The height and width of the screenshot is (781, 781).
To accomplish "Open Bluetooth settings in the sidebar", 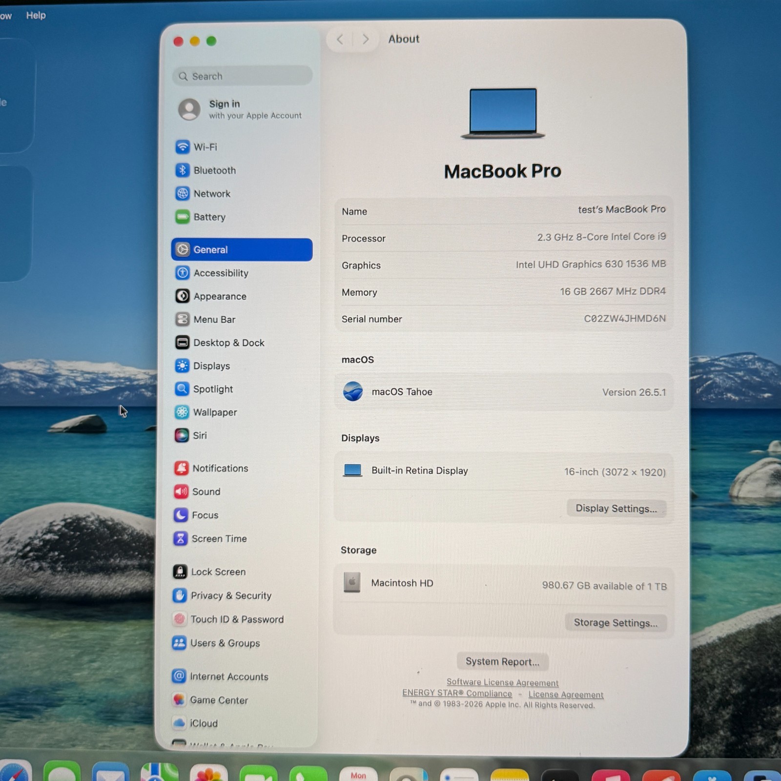I will point(243,170).
